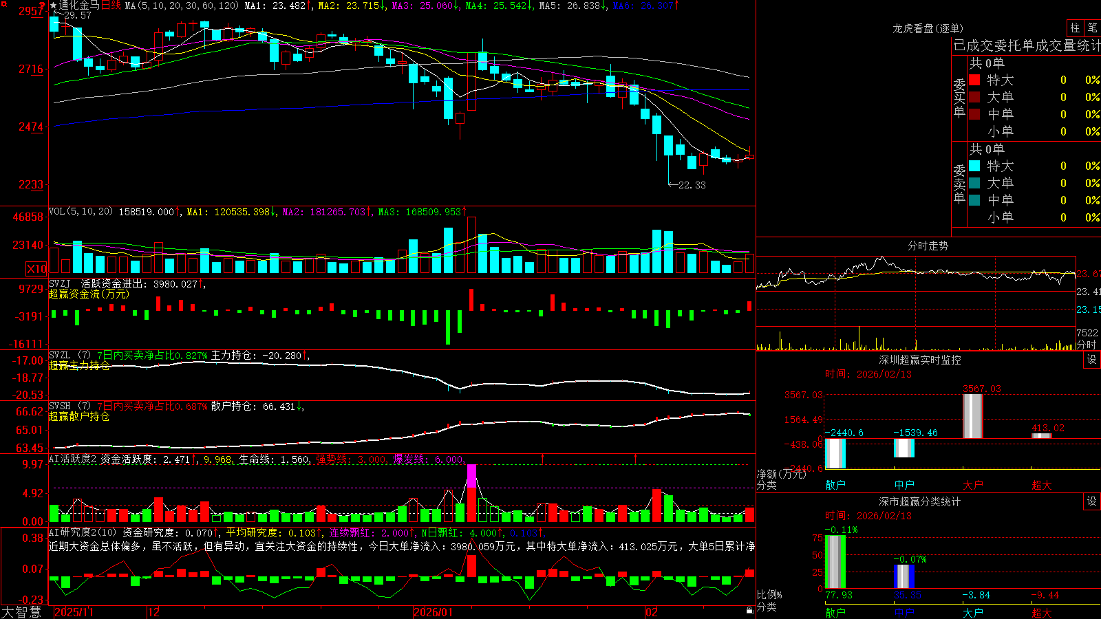Open 设 settings for 深圳超赢实时监控
The image size is (1101, 619).
click(x=1092, y=360)
